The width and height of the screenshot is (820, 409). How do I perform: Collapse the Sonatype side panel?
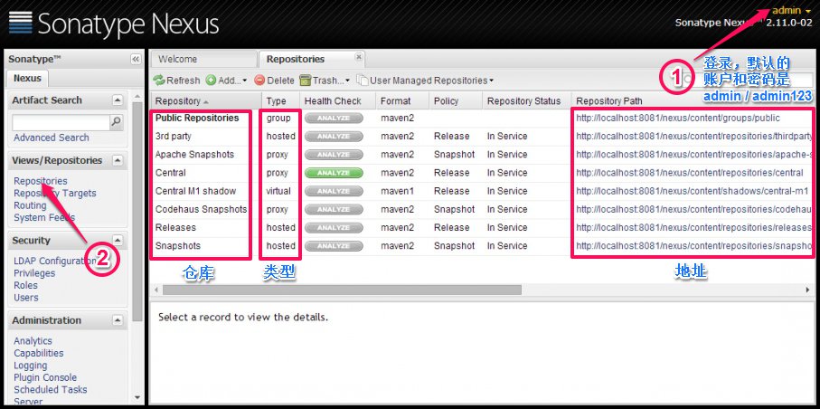tap(136, 59)
